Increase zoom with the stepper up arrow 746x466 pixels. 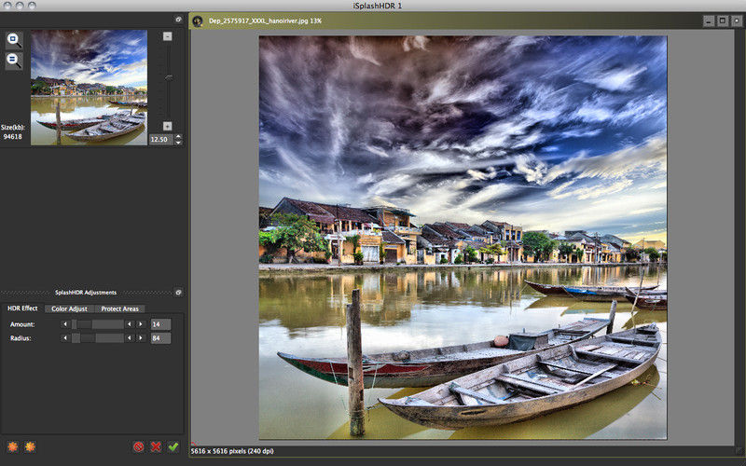(x=178, y=137)
